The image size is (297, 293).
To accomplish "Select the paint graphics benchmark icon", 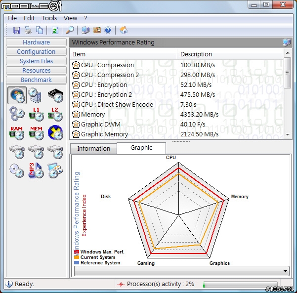I will coord(55,170).
